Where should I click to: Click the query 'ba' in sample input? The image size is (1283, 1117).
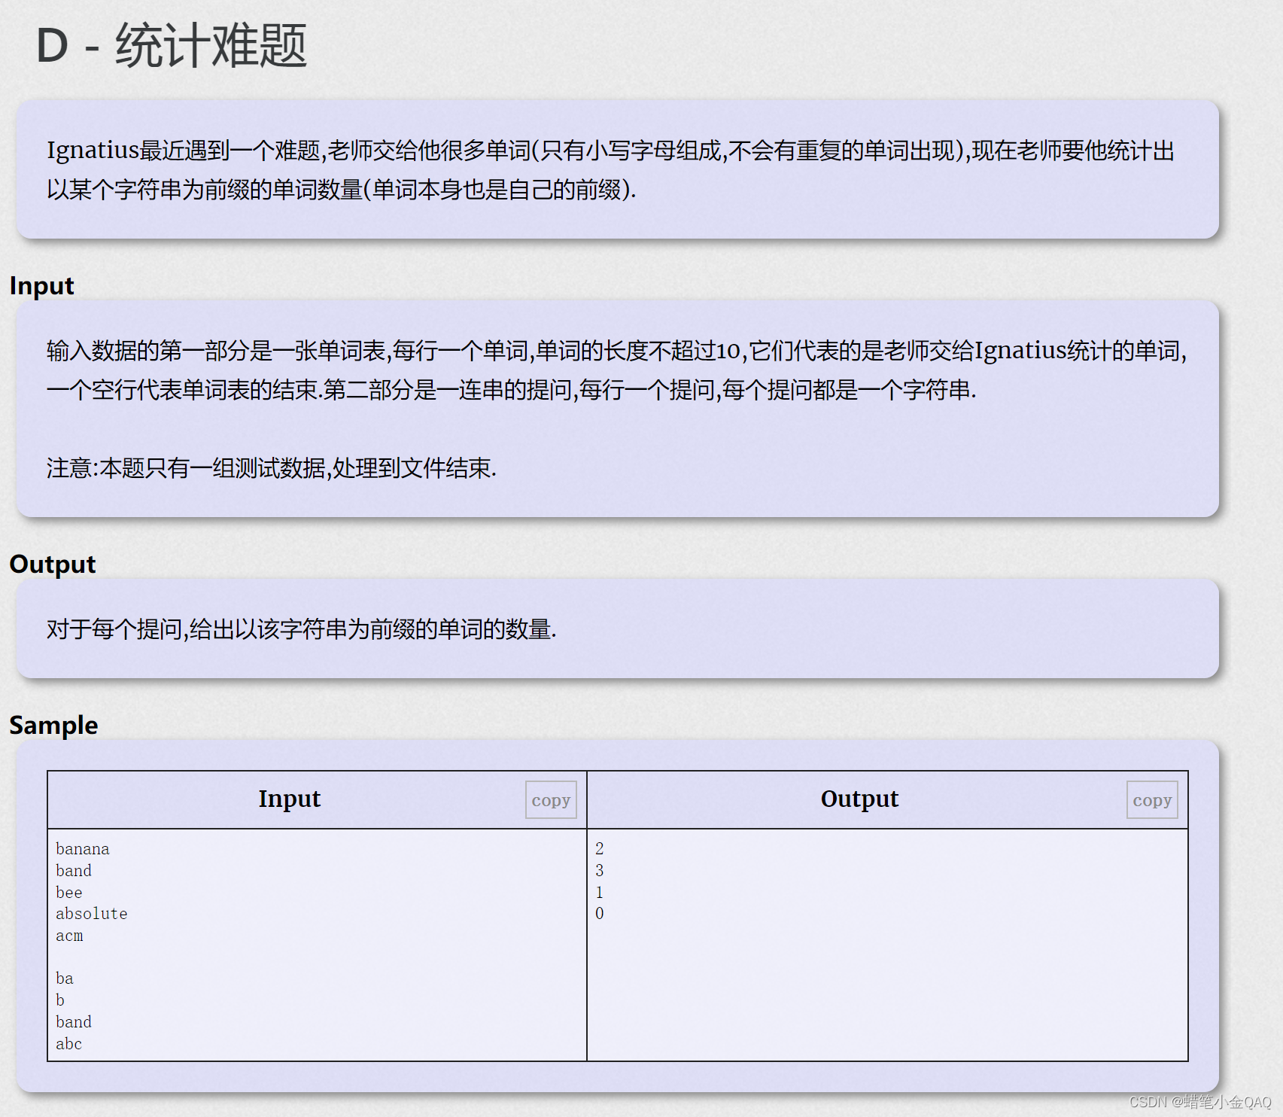coord(65,979)
